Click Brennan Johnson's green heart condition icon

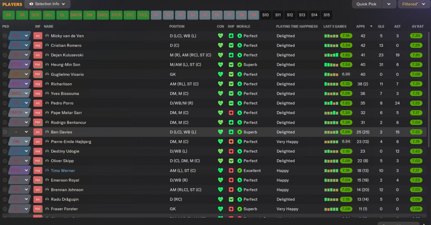pyautogui.click(x=221, y=190)
